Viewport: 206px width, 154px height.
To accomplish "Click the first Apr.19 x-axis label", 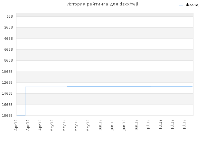I will coord(16,125).
